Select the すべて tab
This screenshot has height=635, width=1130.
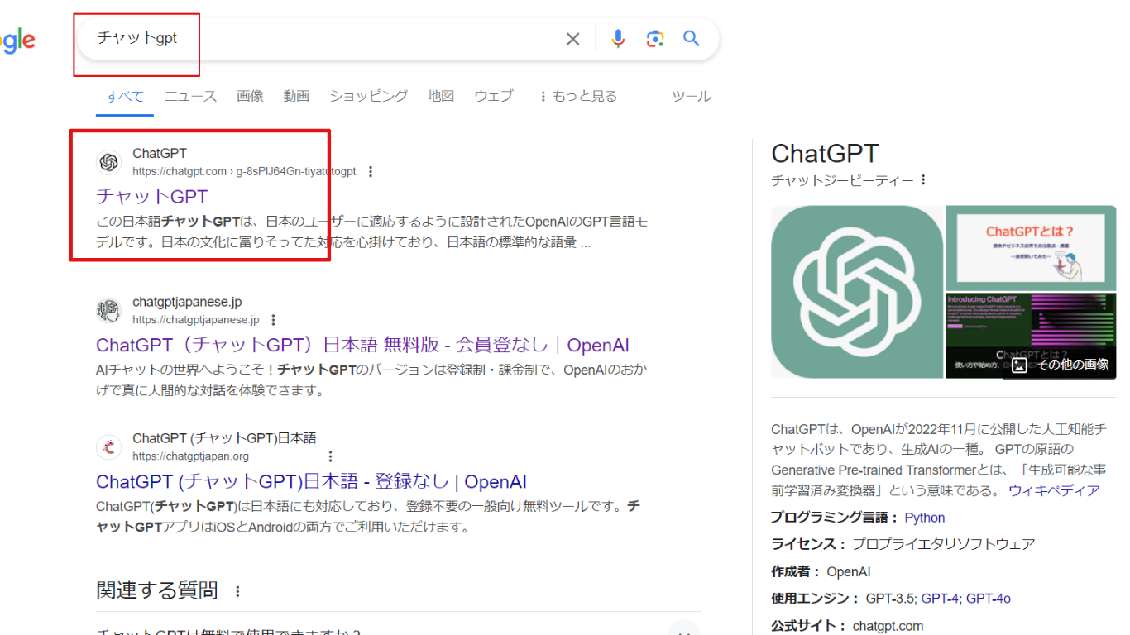tap(125, 96)
